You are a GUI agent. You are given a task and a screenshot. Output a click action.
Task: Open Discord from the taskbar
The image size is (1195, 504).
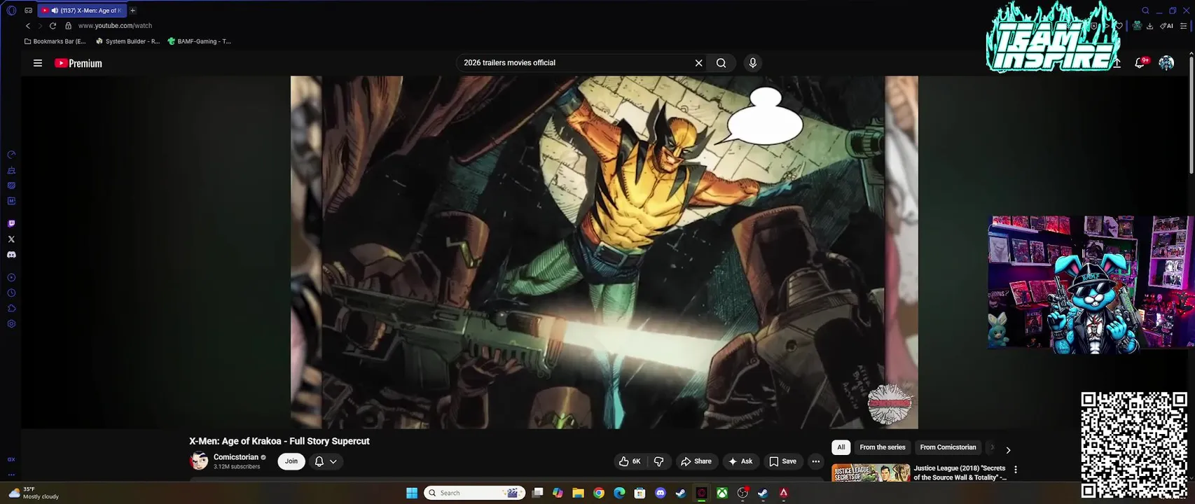pyautogui.click(x=660, y=493)
